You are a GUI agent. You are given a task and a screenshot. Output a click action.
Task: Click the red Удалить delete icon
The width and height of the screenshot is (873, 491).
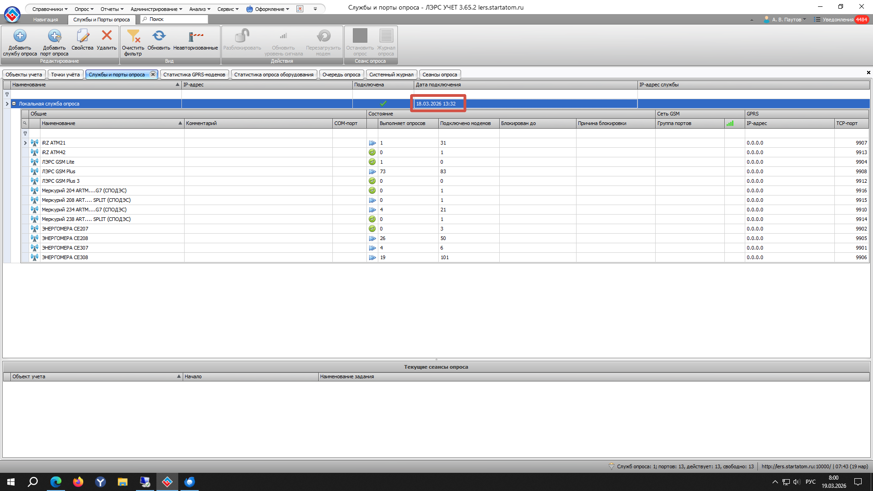point(106,35)
